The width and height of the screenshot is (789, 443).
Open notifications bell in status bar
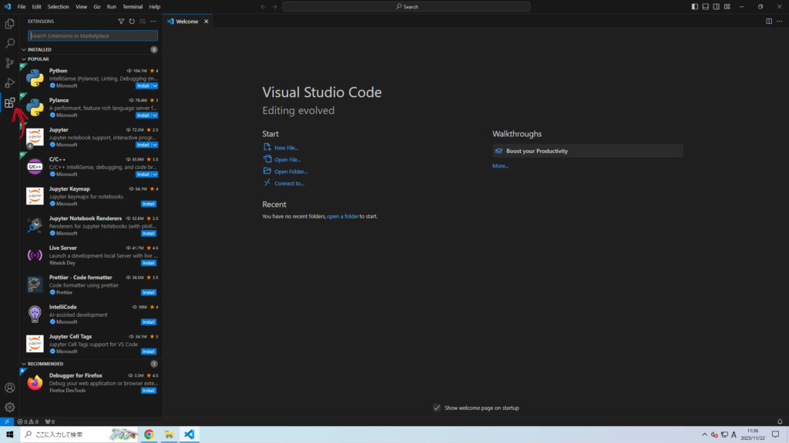tap(780, 422)
